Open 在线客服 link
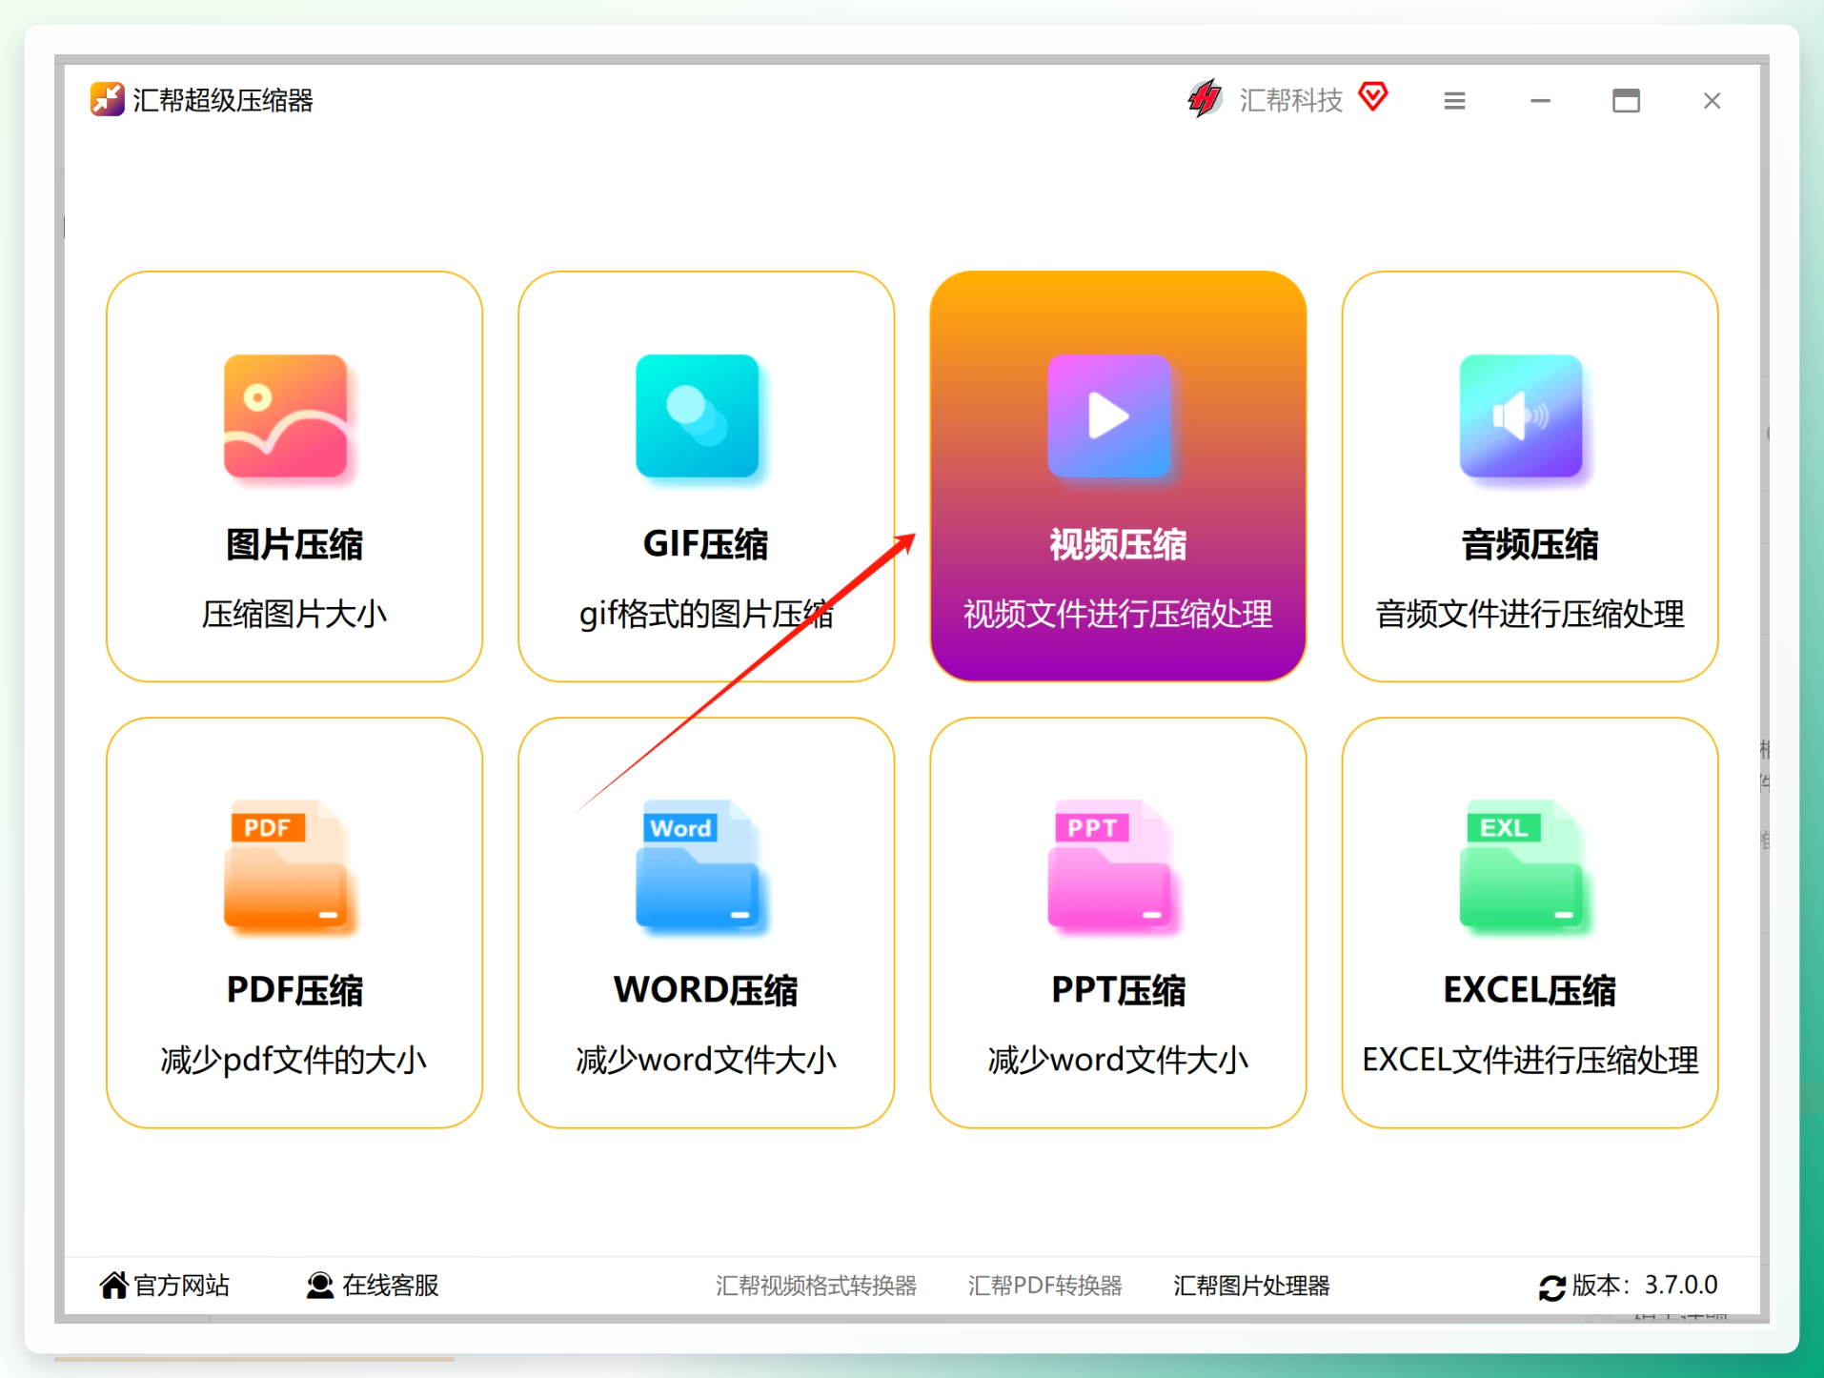 tap(391, 1285)
